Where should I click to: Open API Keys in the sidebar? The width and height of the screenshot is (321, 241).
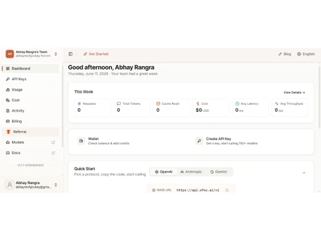pyautogui.click(x=30, y=79)
